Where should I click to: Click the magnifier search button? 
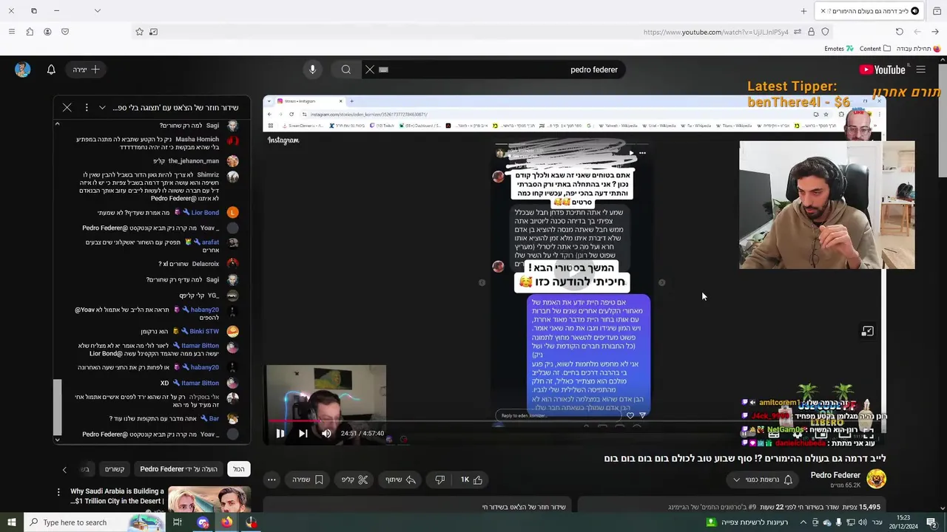click(x=346, y=69)
